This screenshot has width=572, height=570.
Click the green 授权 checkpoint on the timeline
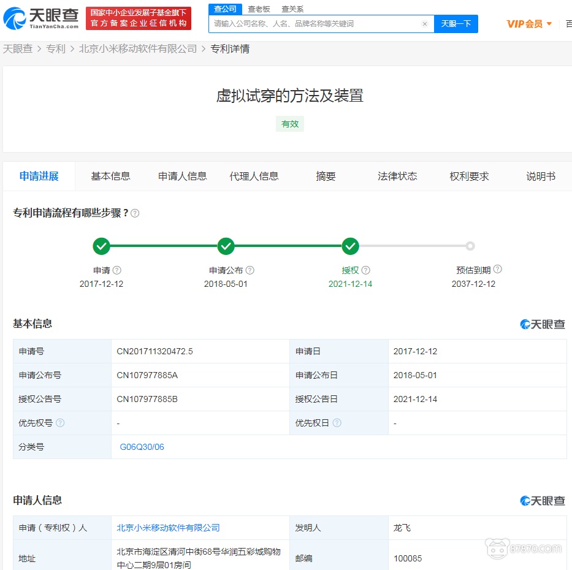point(350,246)
